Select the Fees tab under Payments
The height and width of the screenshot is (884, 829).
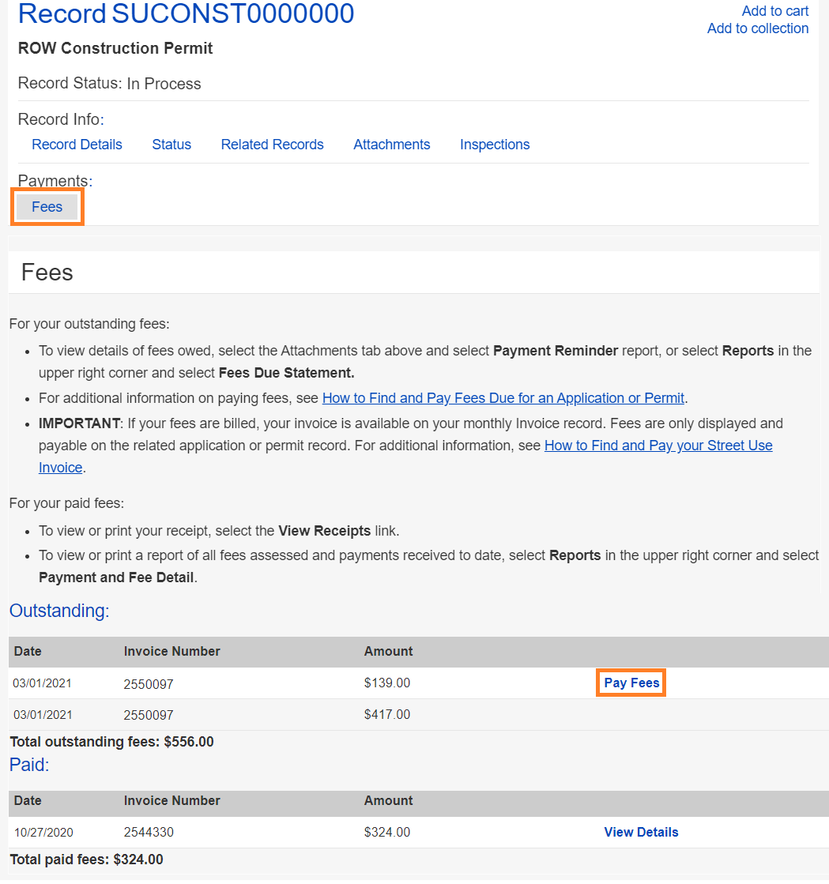(47, 207)
